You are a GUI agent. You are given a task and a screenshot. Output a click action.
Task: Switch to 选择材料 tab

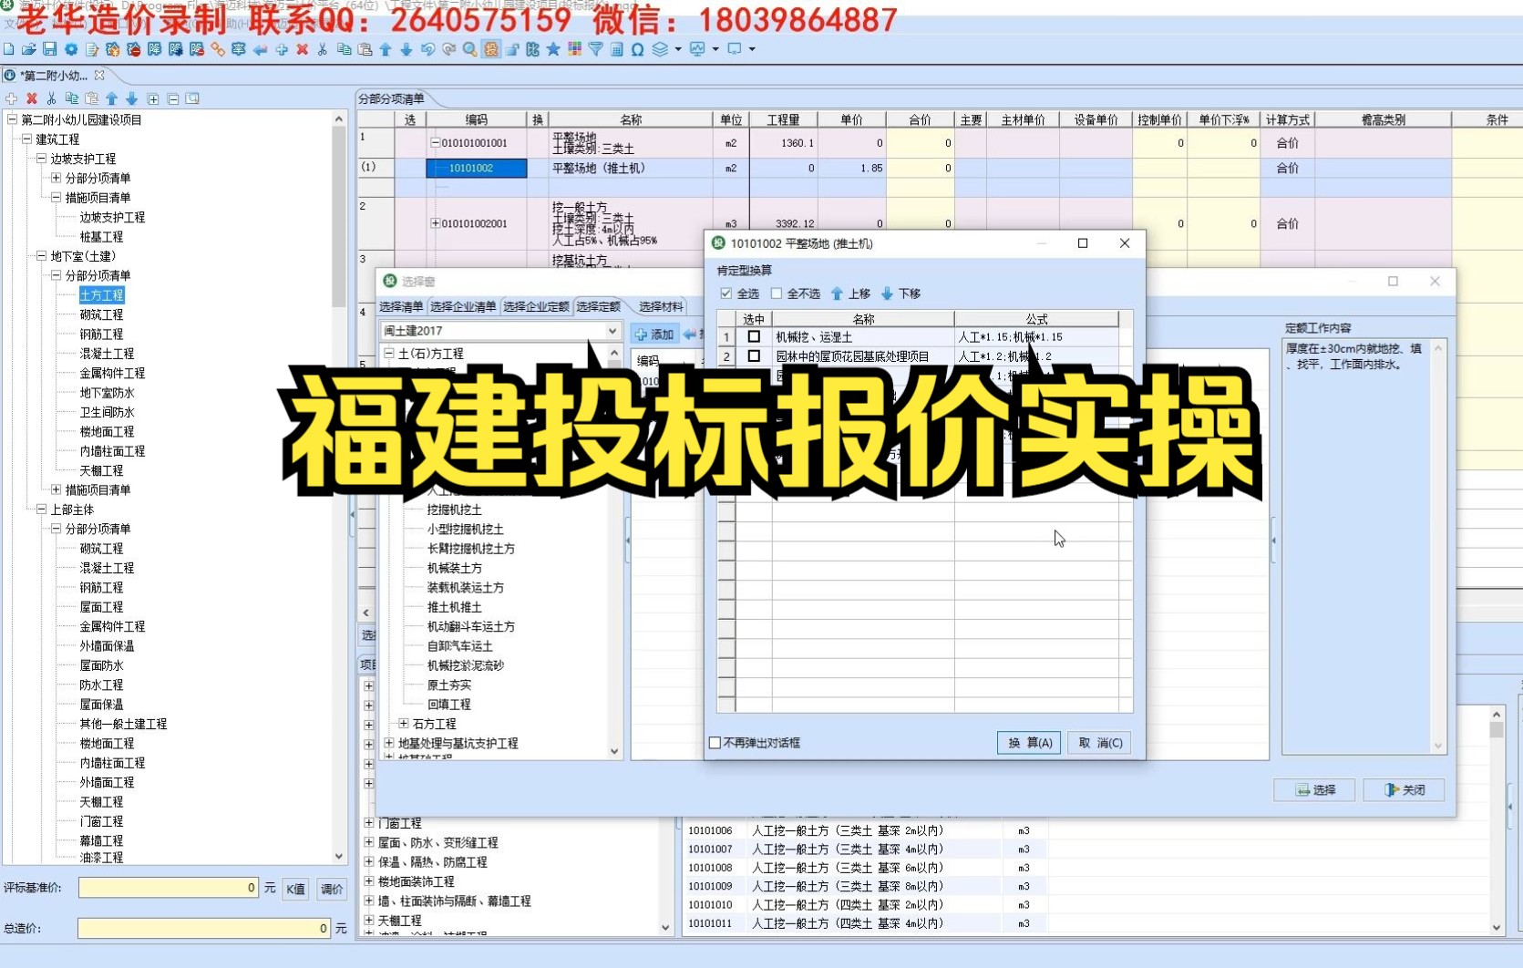[x=661, y=306]
